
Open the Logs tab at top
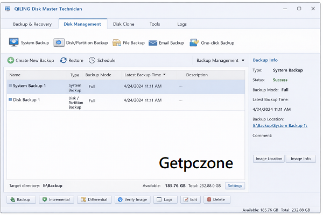182,24
